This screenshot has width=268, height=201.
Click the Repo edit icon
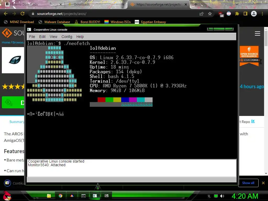click(253, 121)
